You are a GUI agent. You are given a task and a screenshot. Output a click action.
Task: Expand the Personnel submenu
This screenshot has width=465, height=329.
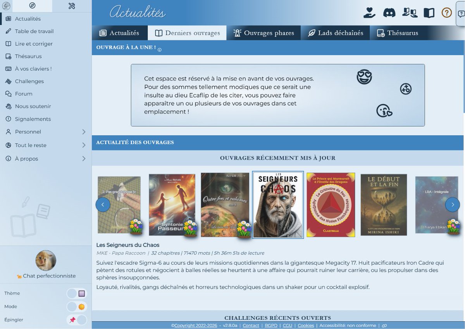46,132
